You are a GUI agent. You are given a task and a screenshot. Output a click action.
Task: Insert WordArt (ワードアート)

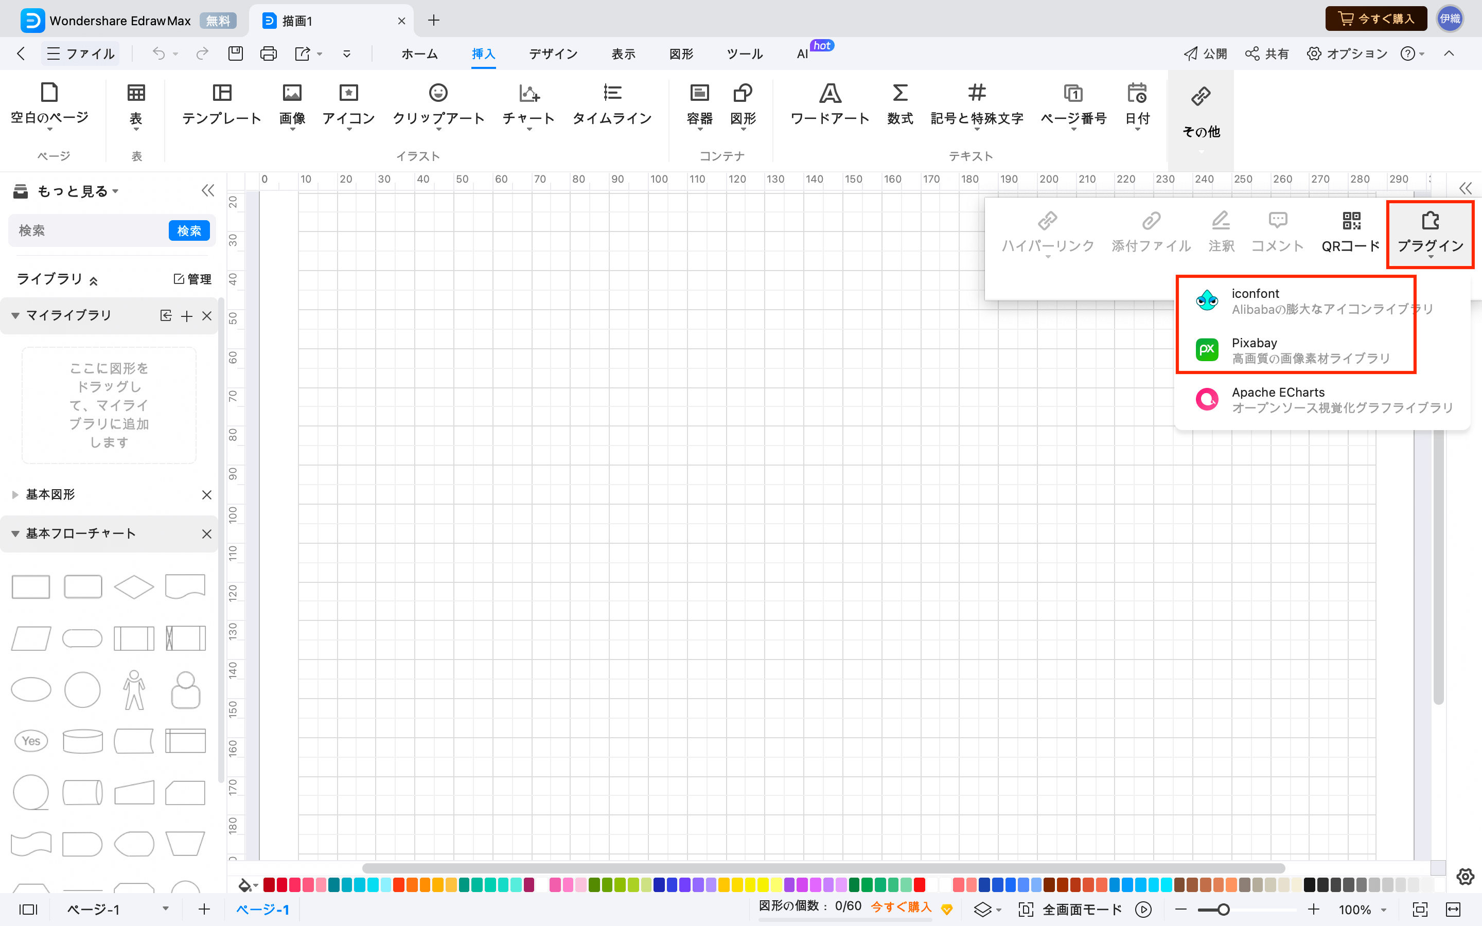pos(830,105)
